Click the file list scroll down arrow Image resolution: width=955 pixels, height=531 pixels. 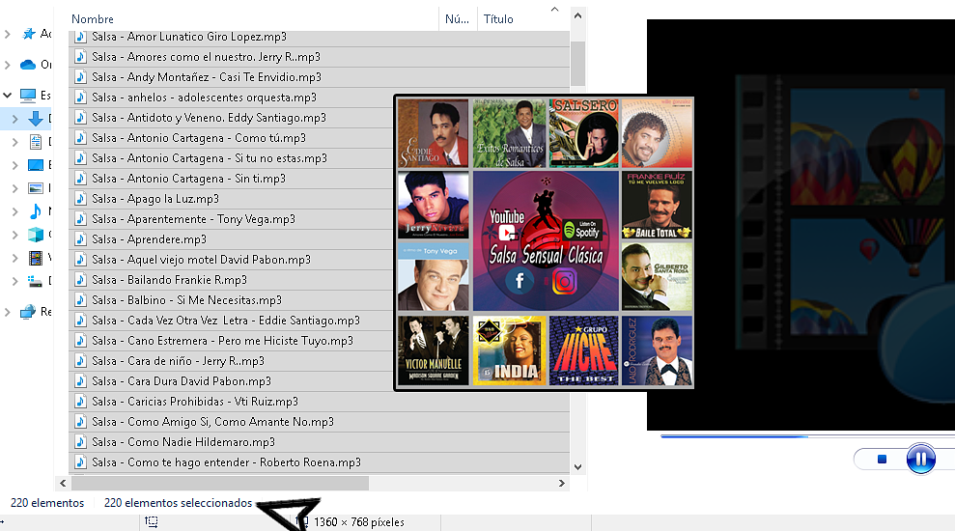(578, 467)
